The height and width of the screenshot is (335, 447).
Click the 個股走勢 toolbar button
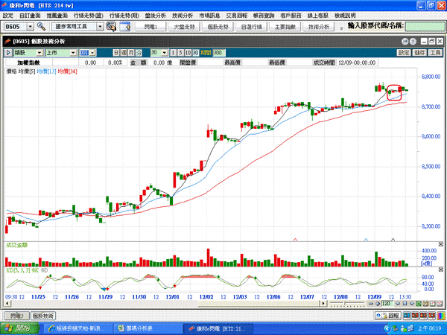click(218, 27)
